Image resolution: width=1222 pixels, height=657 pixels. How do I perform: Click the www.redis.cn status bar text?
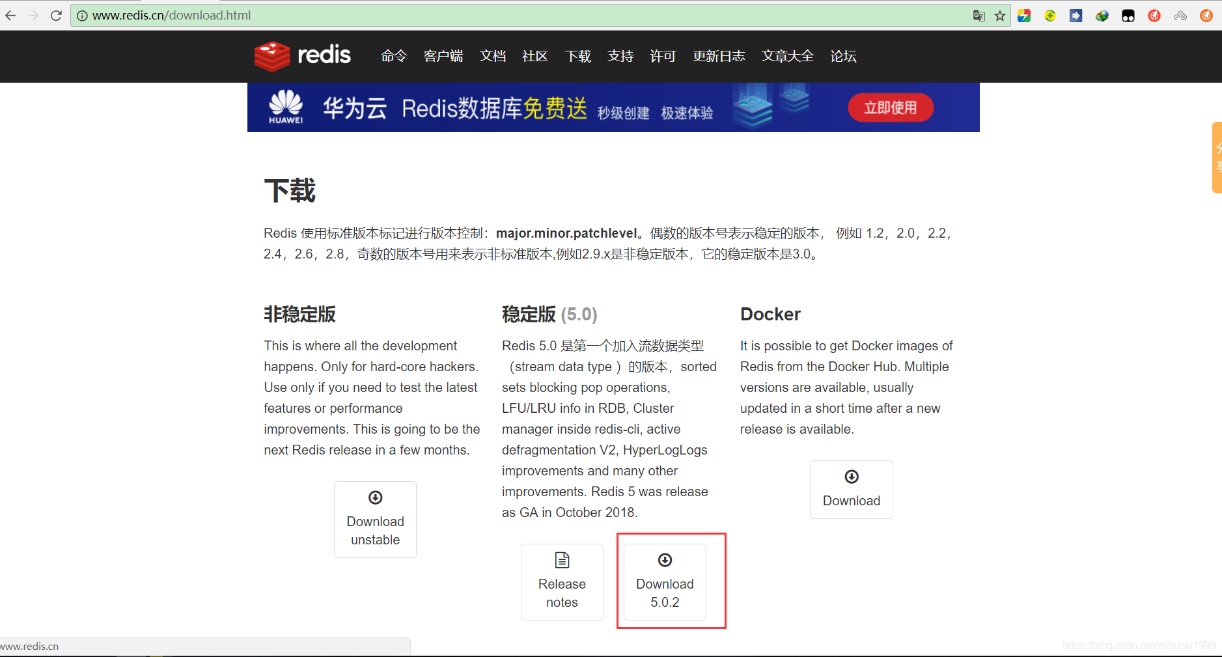pyautogui.click(x=29, y=647)
